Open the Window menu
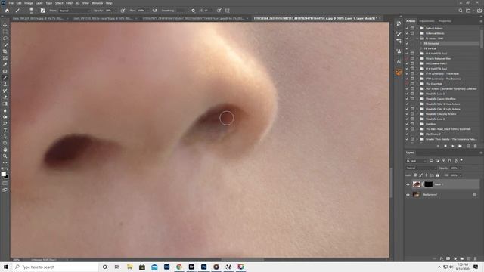 [x=97, y=3]
